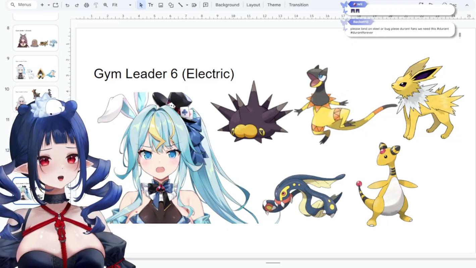Screen dimensions: 476x268
Task: Insert a text box
Action: pyautogui.click(x=151, y=5)
